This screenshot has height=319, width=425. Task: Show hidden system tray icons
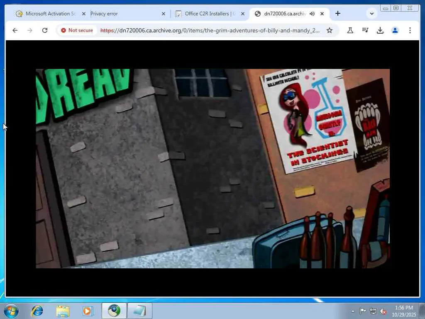click(x=353, y=311)
